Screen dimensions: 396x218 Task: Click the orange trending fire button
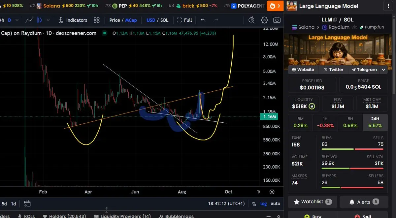pos(275,6)
